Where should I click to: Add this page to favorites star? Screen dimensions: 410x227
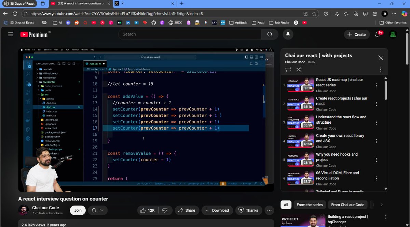(314, 14)
